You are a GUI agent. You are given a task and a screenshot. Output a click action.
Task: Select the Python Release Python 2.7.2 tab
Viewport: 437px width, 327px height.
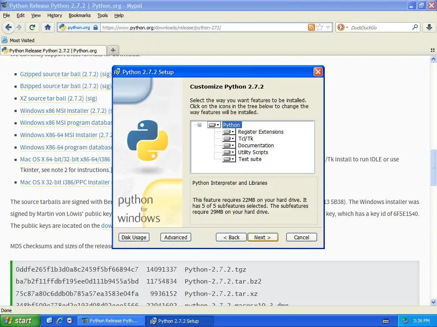(53, 51)
